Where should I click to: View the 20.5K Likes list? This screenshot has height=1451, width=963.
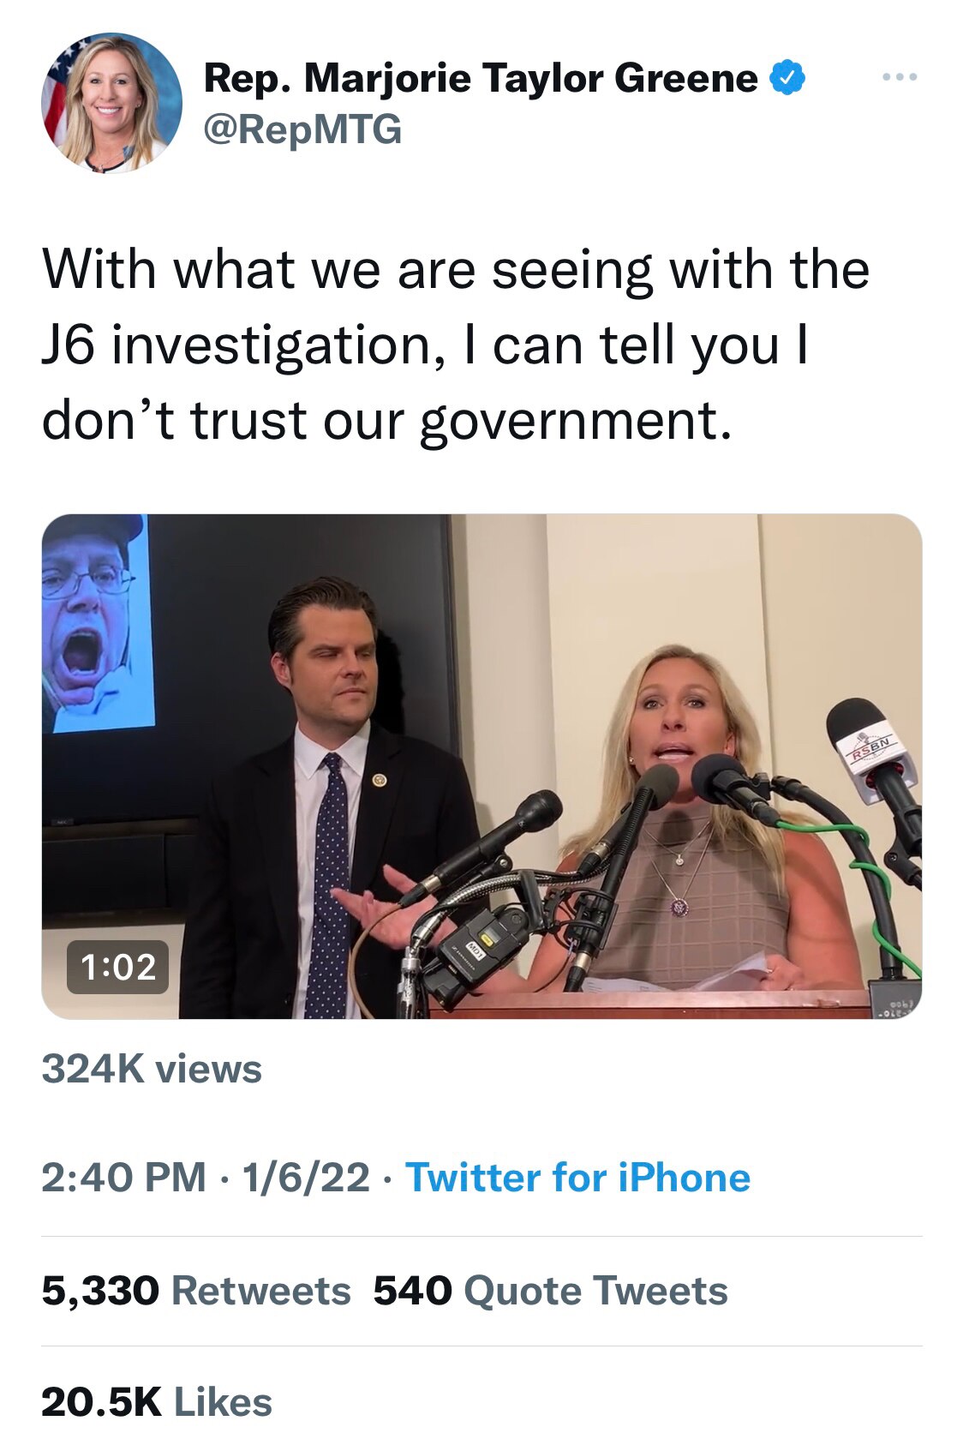156,1402
